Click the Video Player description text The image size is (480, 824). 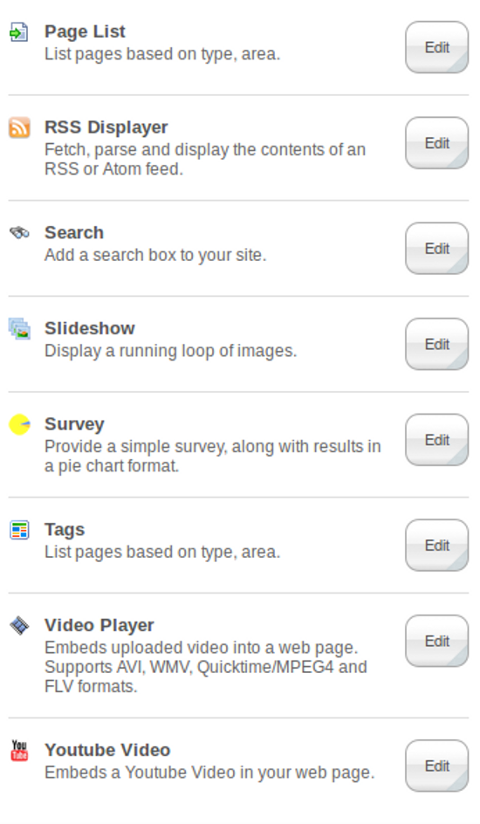point(206,667)
